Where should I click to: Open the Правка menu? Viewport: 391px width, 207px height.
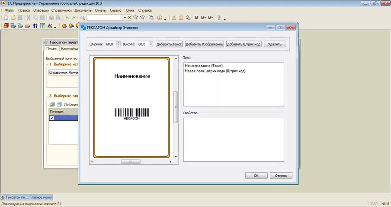coord(24,10)
